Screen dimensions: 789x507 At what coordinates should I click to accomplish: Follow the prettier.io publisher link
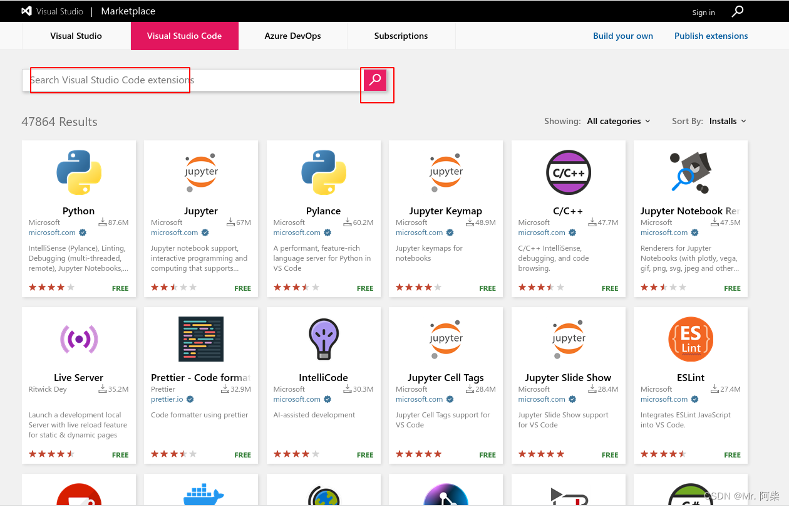(167, 399)
